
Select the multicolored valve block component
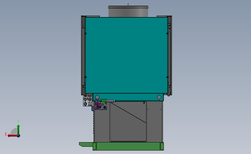(101, 105)
